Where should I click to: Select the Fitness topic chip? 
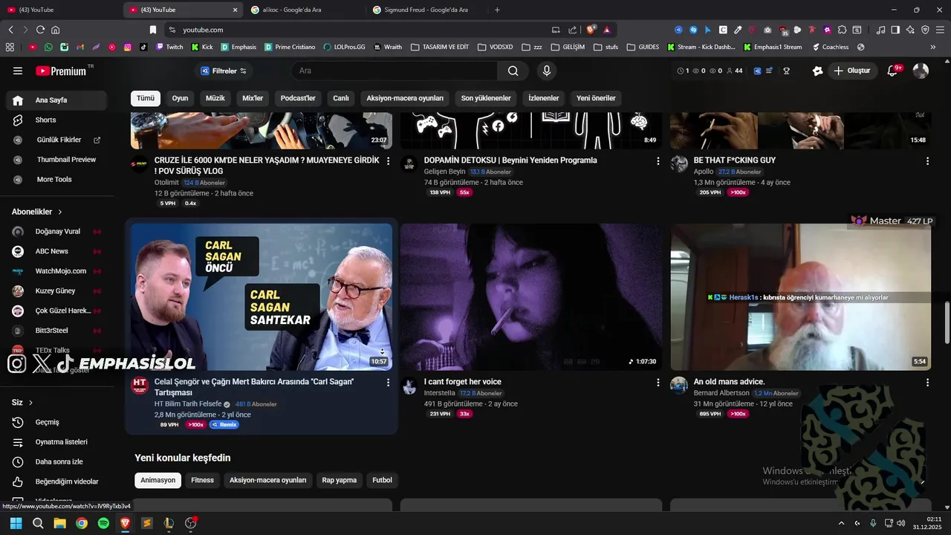(202, 480)
